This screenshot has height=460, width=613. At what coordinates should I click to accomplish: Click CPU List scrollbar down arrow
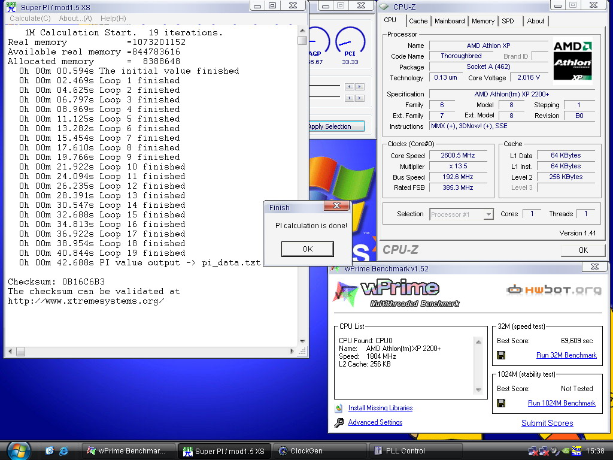tap(478, 390)
